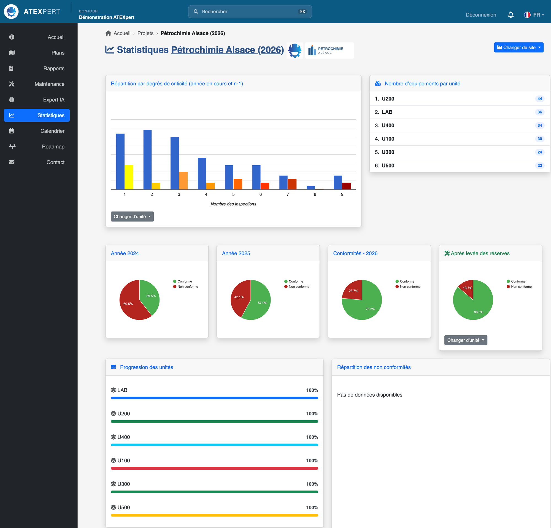Click Conforme legend in Conformités 2026
This screenshot has height=528, width=551.
coord(404,281)
